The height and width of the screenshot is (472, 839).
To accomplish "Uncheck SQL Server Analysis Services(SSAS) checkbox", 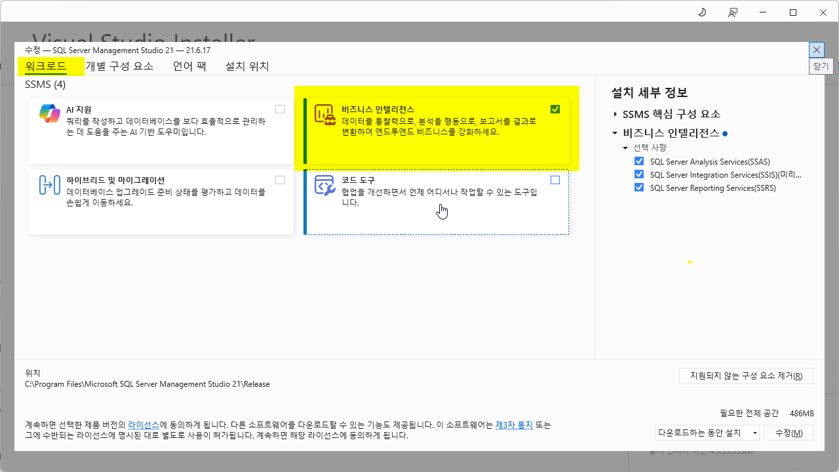I will pyautogui.click(x=639, y=161).
